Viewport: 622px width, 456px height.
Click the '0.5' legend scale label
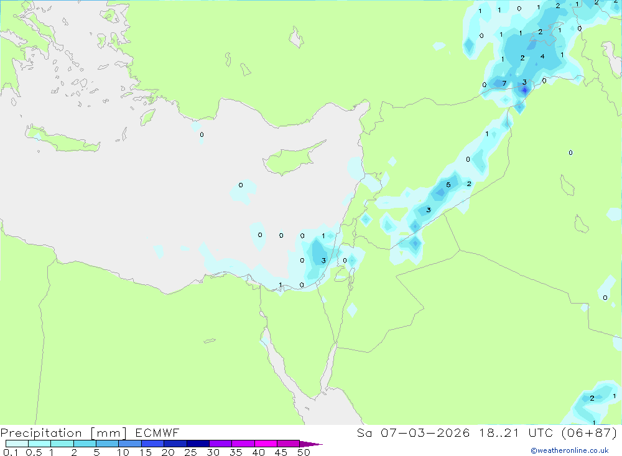pos(34,452)
